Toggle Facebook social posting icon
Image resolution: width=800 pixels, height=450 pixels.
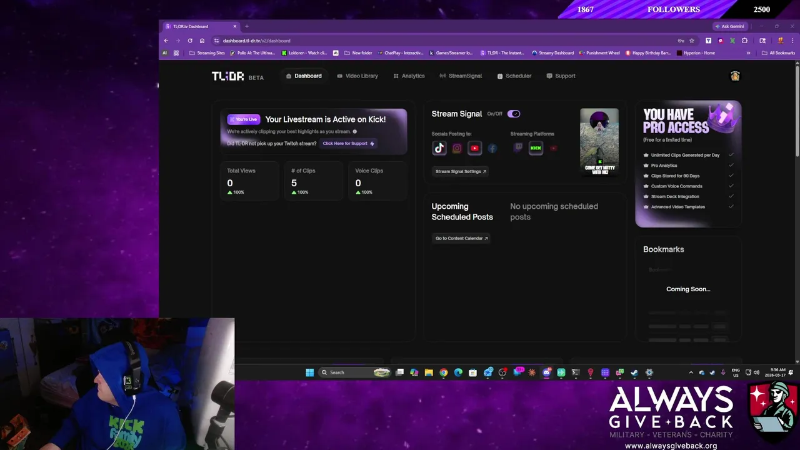pos(492,148)
